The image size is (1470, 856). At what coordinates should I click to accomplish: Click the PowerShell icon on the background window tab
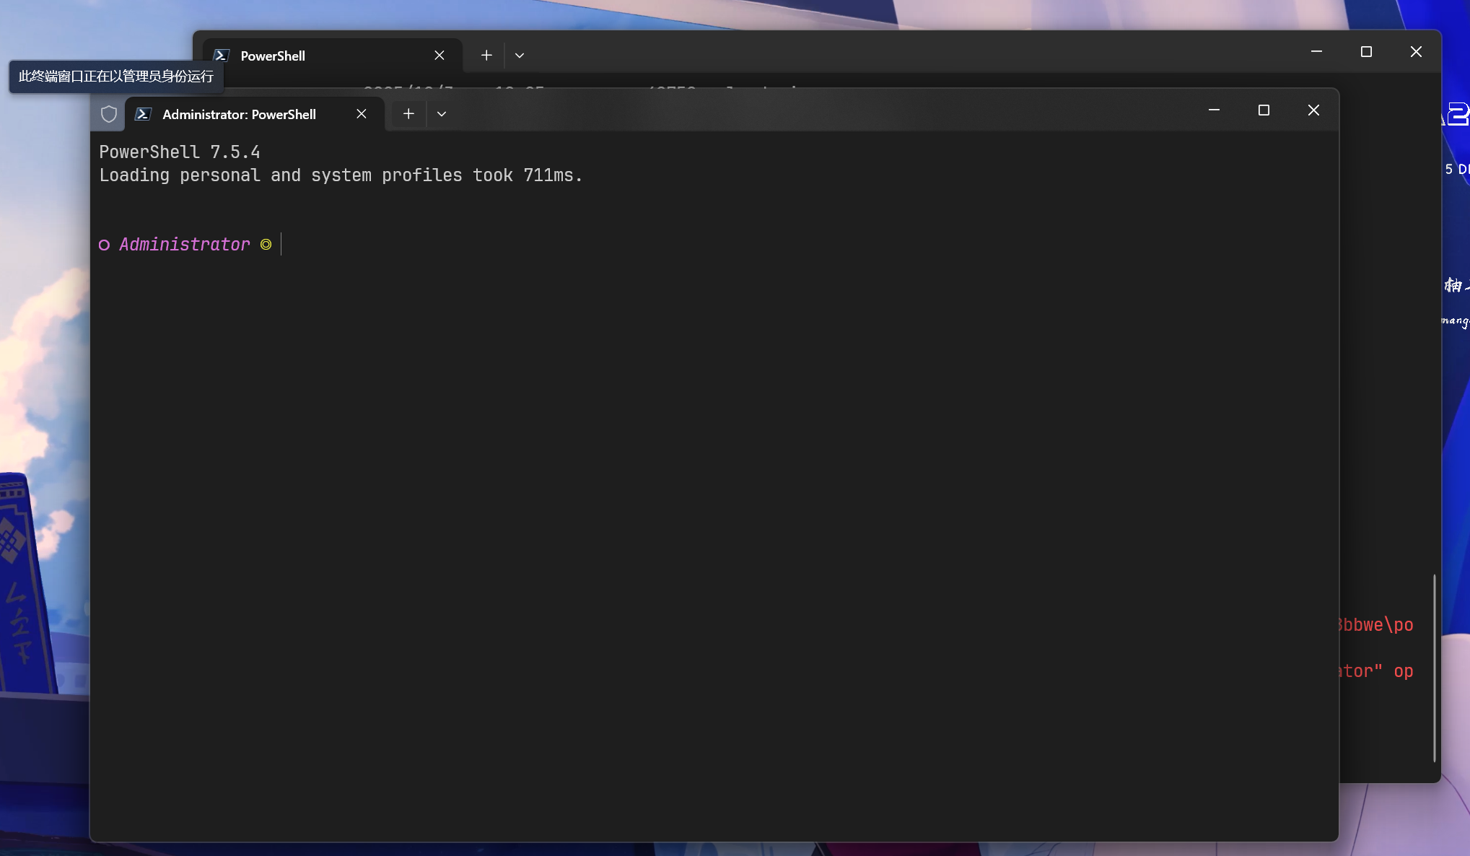221,55
